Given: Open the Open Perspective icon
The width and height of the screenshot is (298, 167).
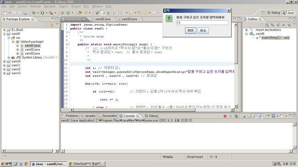Looking at the screenshot, I should pyautogui.click(x=263, y=13).
